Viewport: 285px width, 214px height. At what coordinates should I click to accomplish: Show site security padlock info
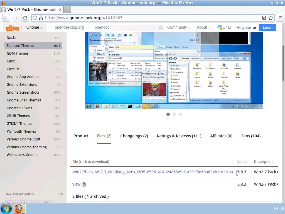[x=41, y=18]
